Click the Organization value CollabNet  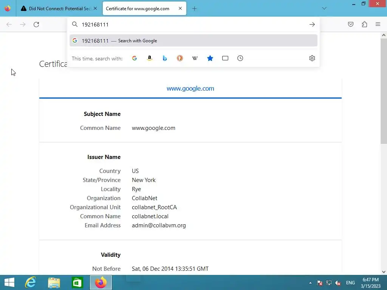144,198
